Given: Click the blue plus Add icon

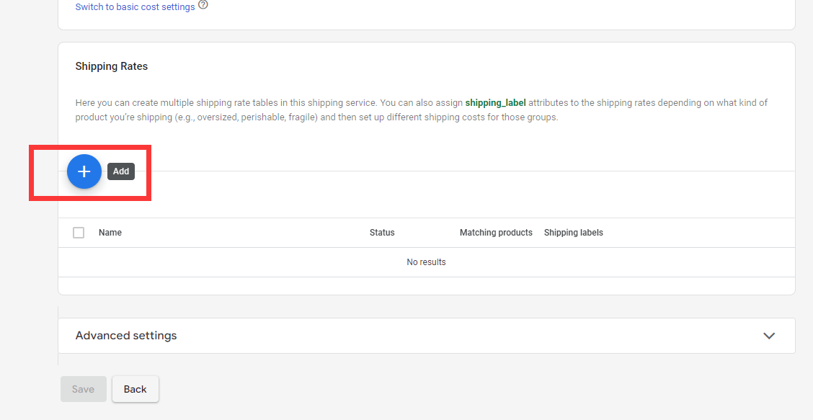Looking at the screenshot, I should [x=84, y=171].
